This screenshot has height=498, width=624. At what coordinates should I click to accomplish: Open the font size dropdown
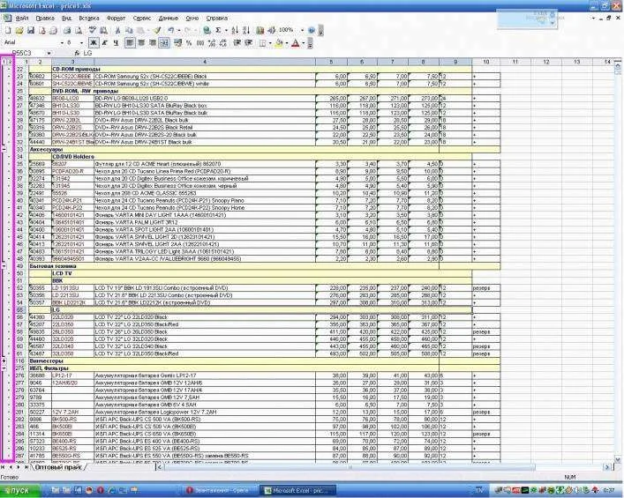[x=81, y=42]
